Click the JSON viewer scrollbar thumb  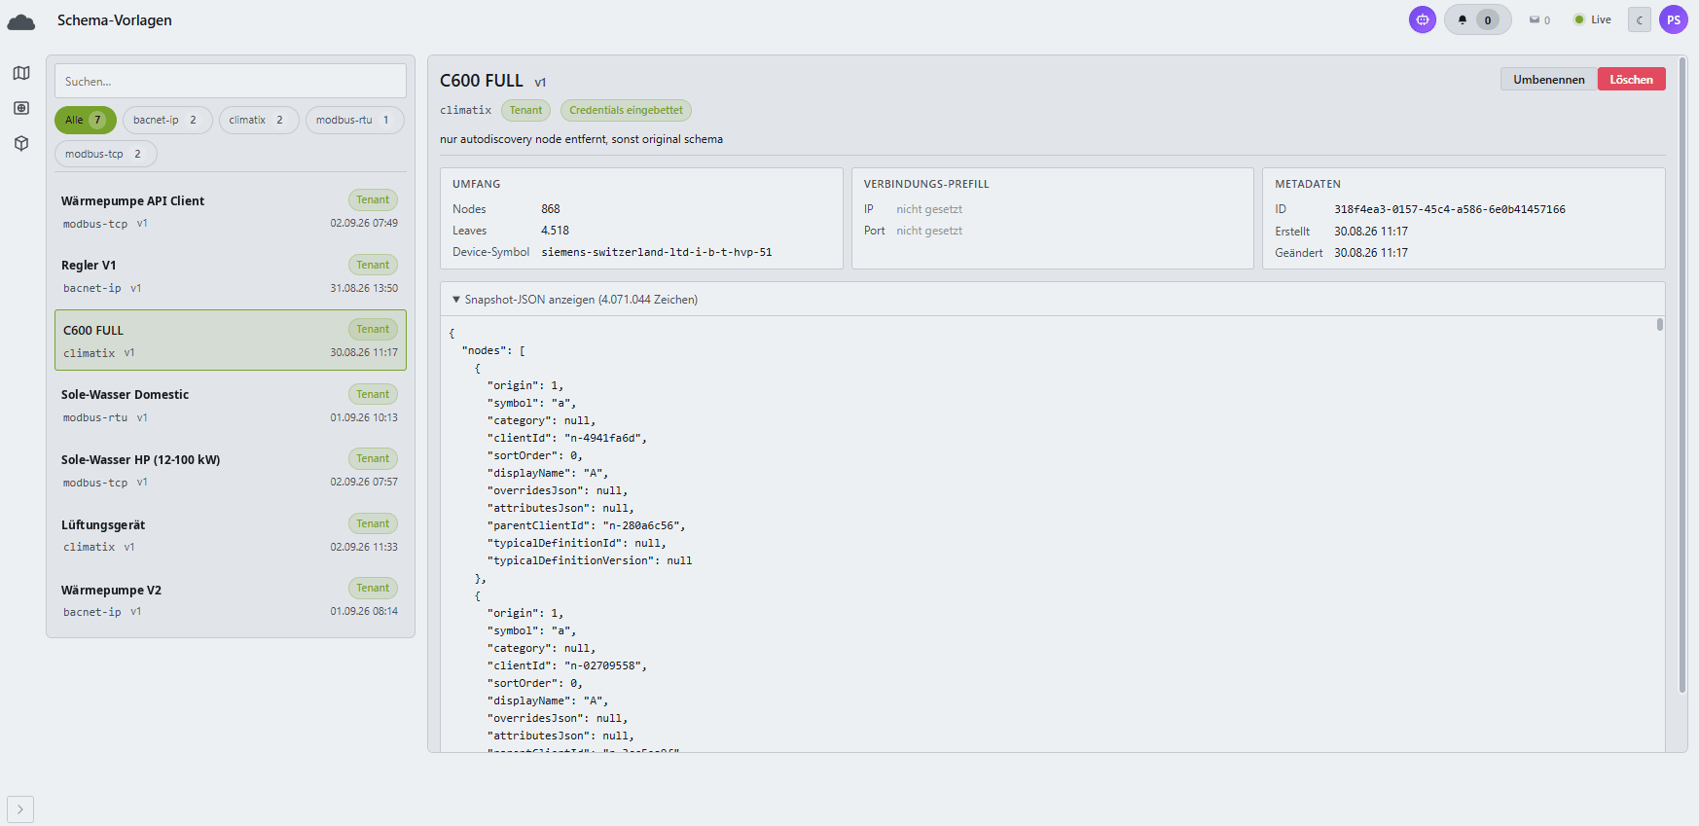(1660, 324)
